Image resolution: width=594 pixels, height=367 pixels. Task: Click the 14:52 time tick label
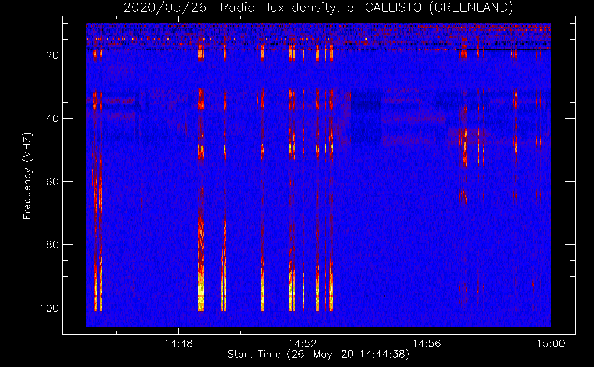pyautogui.click(x=303, y=344)
